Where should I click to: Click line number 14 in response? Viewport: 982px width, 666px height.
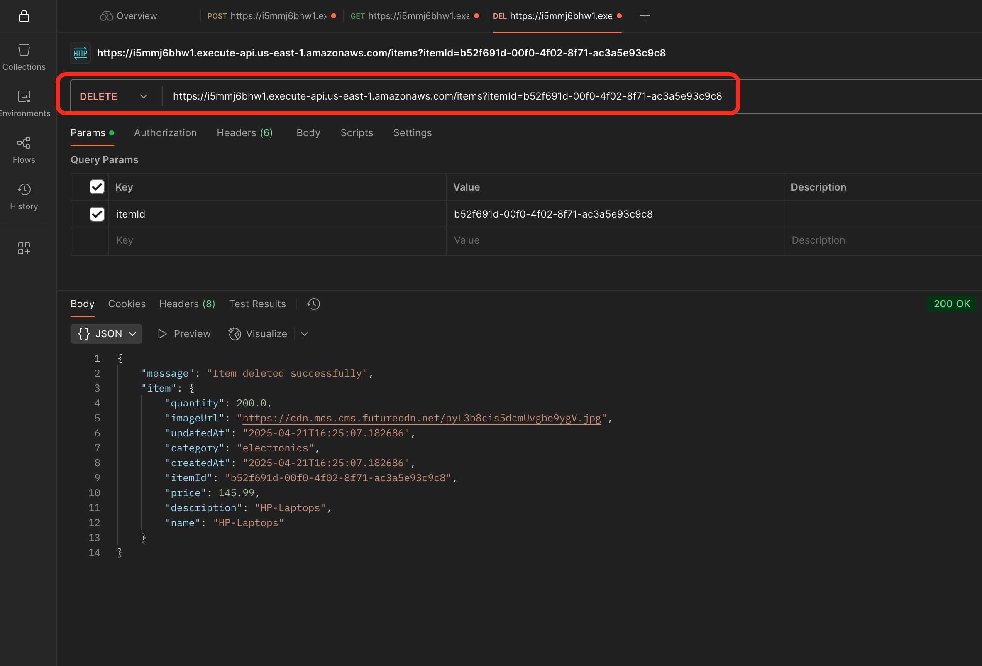pos(94,553)
